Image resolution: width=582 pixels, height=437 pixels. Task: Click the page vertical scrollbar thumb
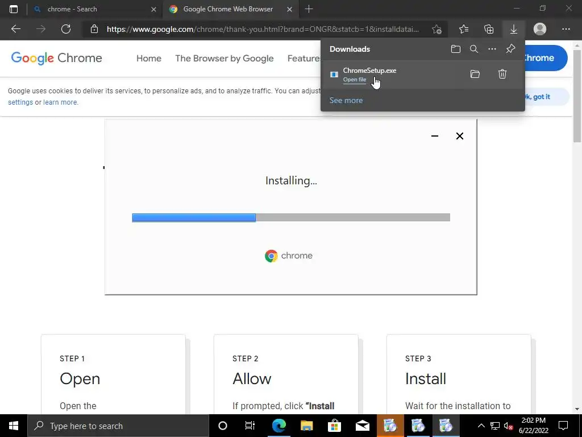[x=577, y=95]
